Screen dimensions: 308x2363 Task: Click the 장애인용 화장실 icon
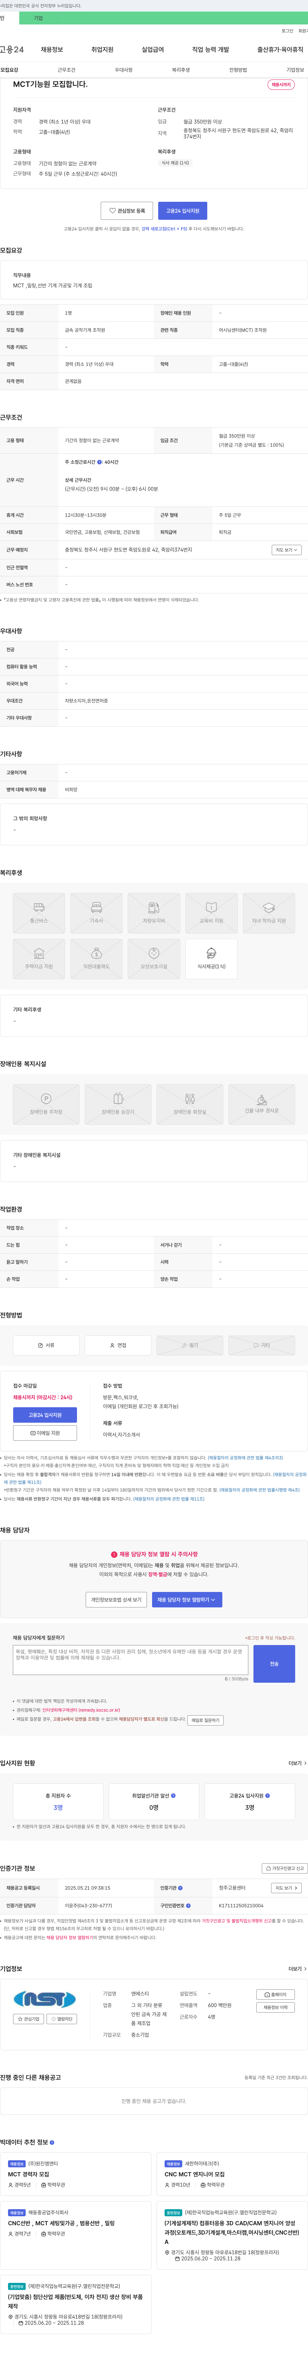190,1104
